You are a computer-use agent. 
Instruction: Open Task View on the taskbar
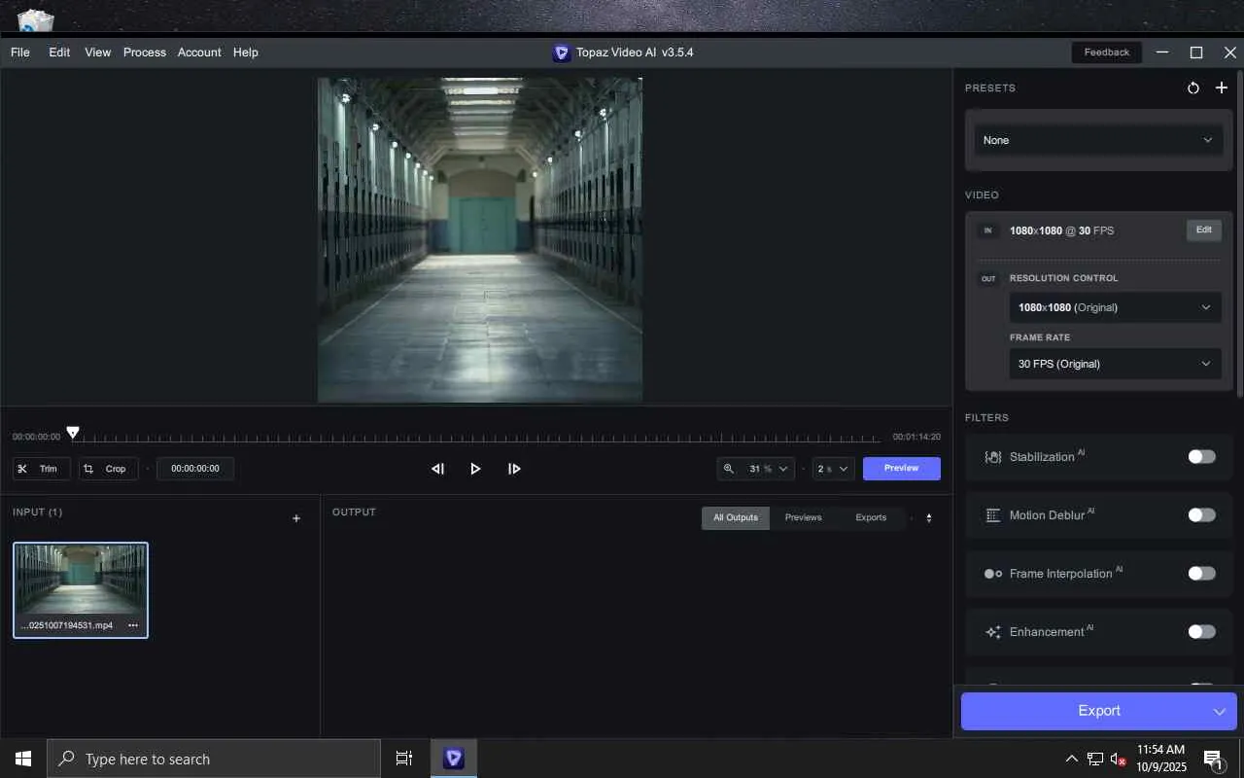(x=404, y=759)
